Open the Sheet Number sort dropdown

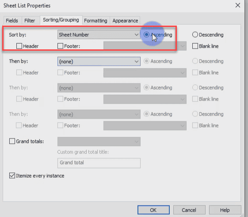pos(99,34)
